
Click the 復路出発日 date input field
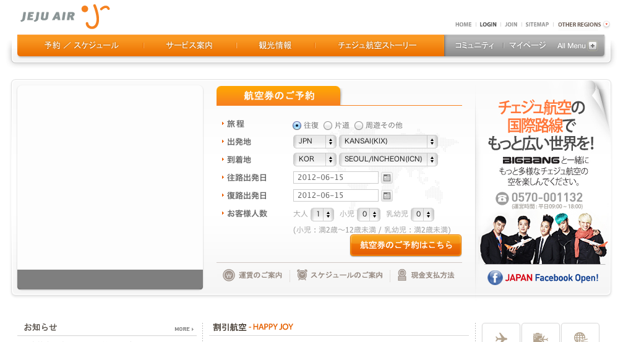click(x=336, y=195)
